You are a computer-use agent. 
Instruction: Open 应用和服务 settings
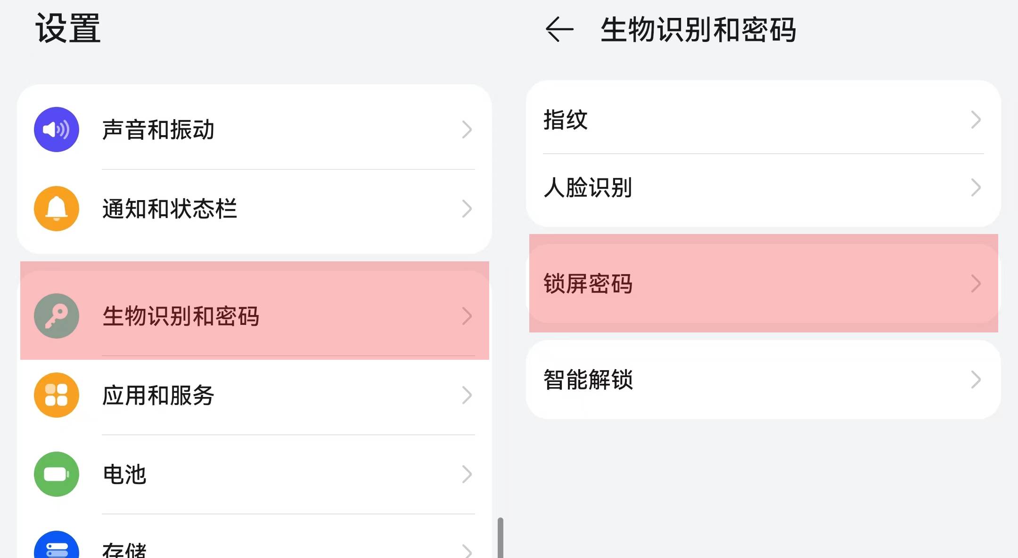[x=158, y=395]
